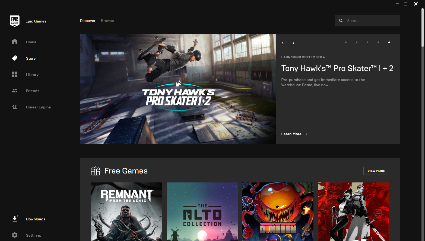Select second carousel dot

click(357, 42)
